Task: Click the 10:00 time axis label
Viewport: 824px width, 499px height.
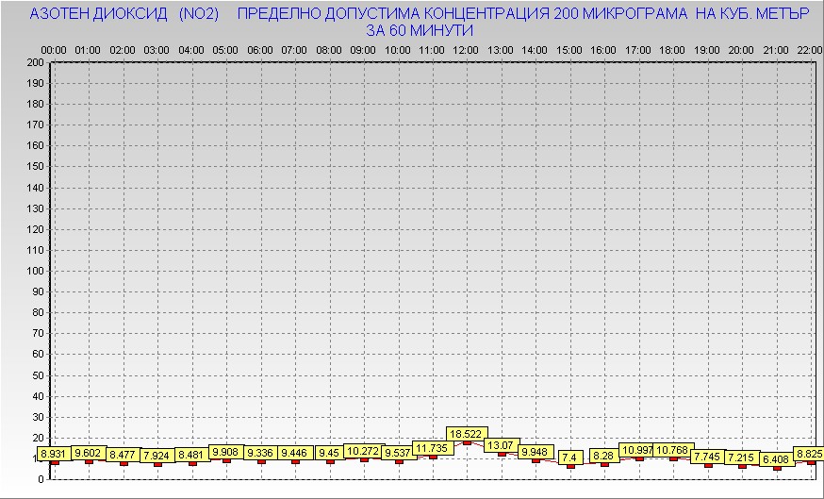Action: 398,51
